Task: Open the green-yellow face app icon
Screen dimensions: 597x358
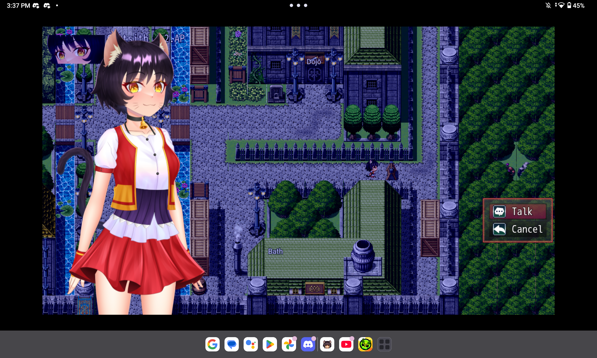Action: [x=365, y=344]
